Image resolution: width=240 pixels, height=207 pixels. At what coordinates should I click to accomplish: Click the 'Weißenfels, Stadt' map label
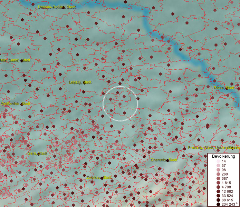coord(16,103)
